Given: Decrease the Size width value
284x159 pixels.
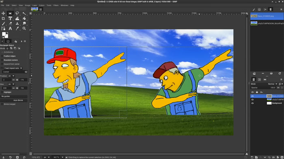Looking at the screenshot, I should [x=13, y=88].
